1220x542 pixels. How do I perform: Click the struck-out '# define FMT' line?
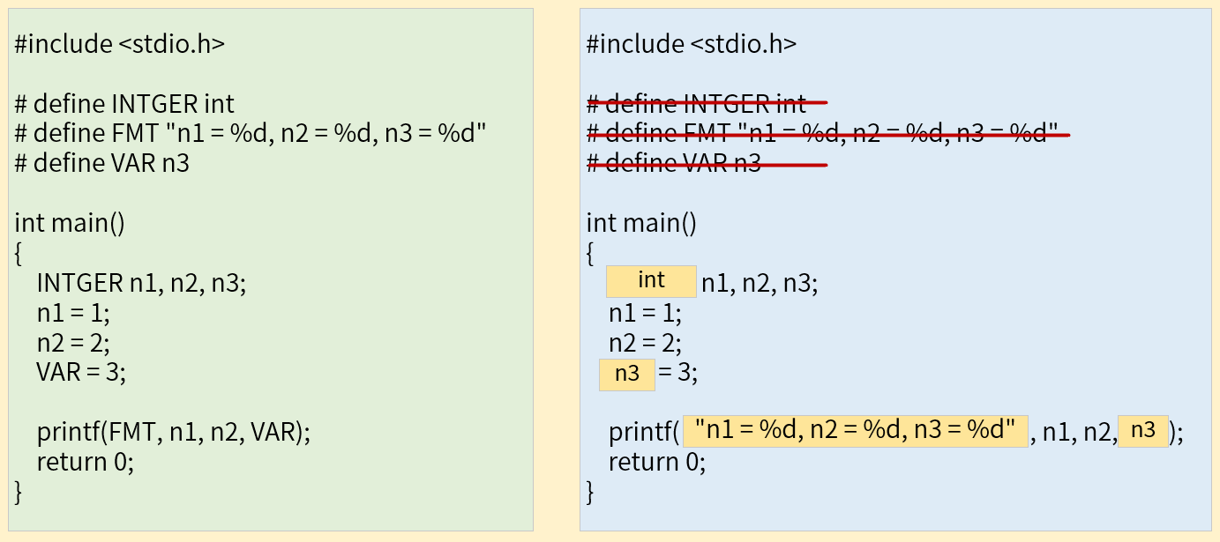[827, 134]
